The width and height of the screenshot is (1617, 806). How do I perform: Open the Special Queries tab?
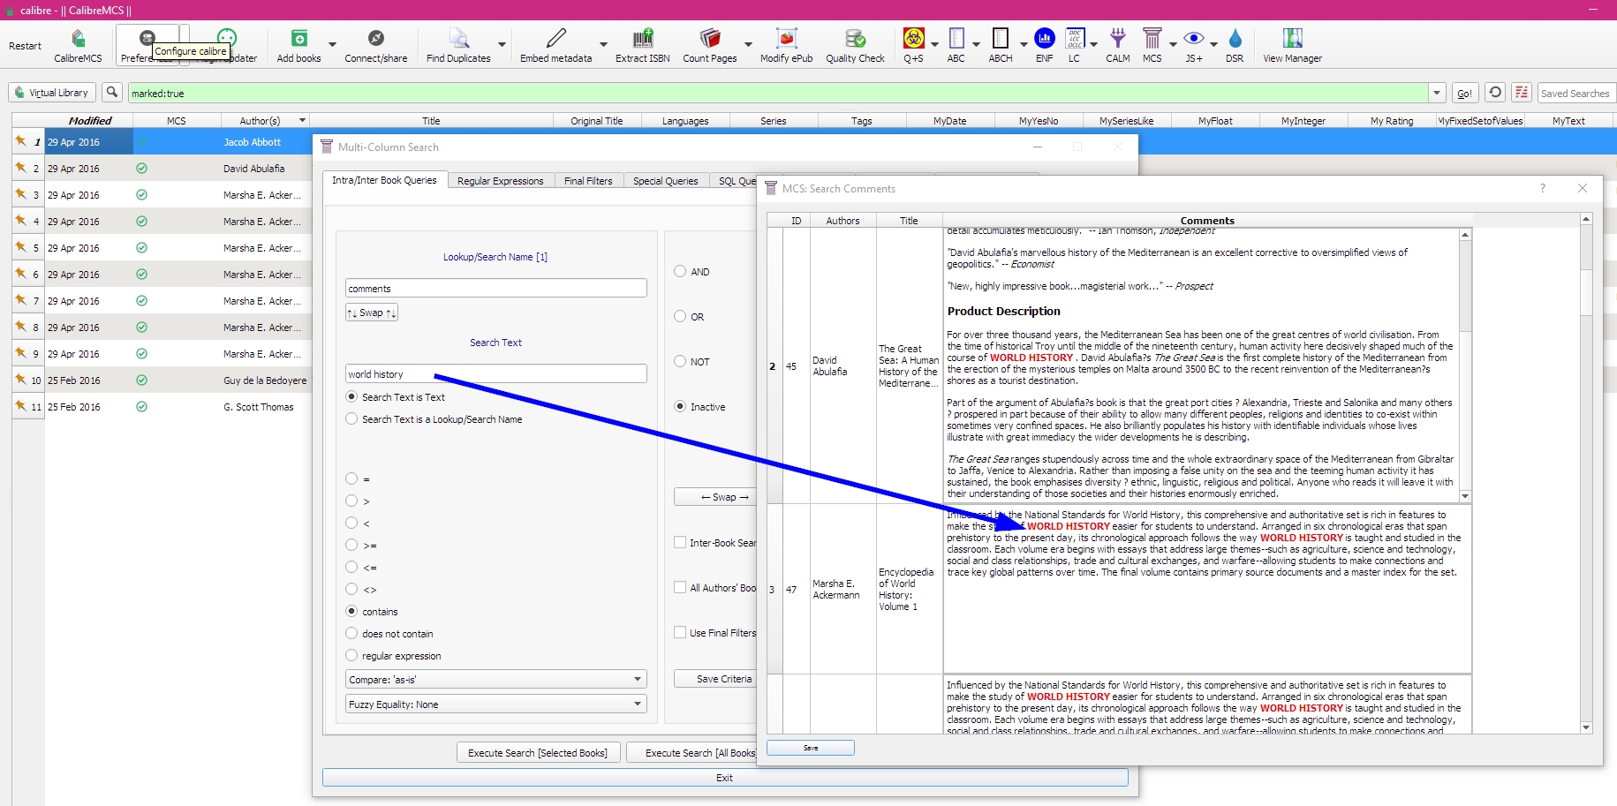(x=665, y=181)
